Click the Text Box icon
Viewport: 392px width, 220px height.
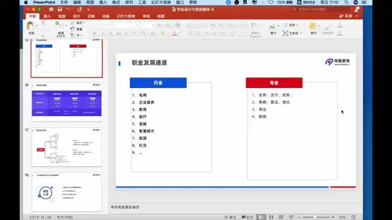point(285,33)
